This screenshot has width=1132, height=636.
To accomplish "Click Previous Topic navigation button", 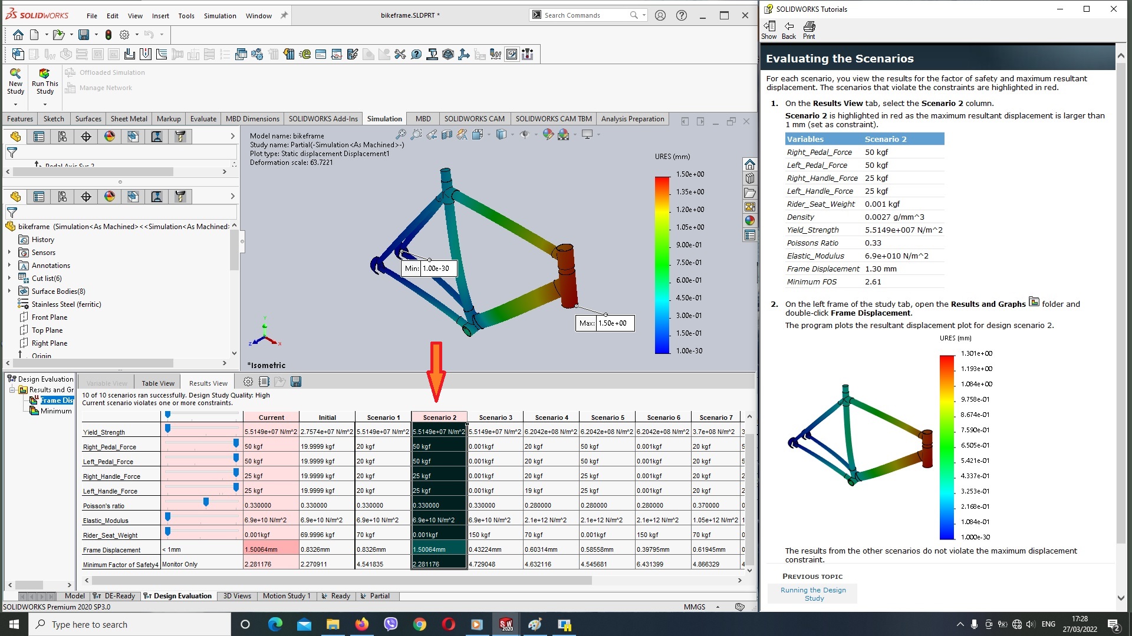I will coord(813,593).
